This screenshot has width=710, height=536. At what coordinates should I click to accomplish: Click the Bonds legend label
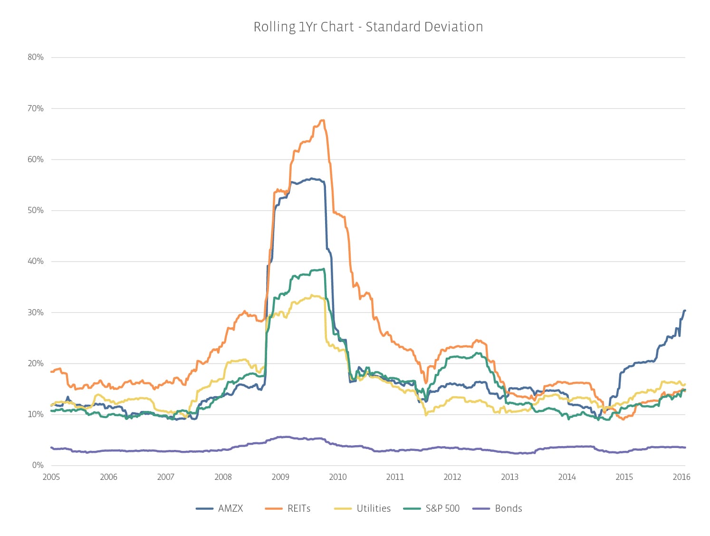[509, 508]
